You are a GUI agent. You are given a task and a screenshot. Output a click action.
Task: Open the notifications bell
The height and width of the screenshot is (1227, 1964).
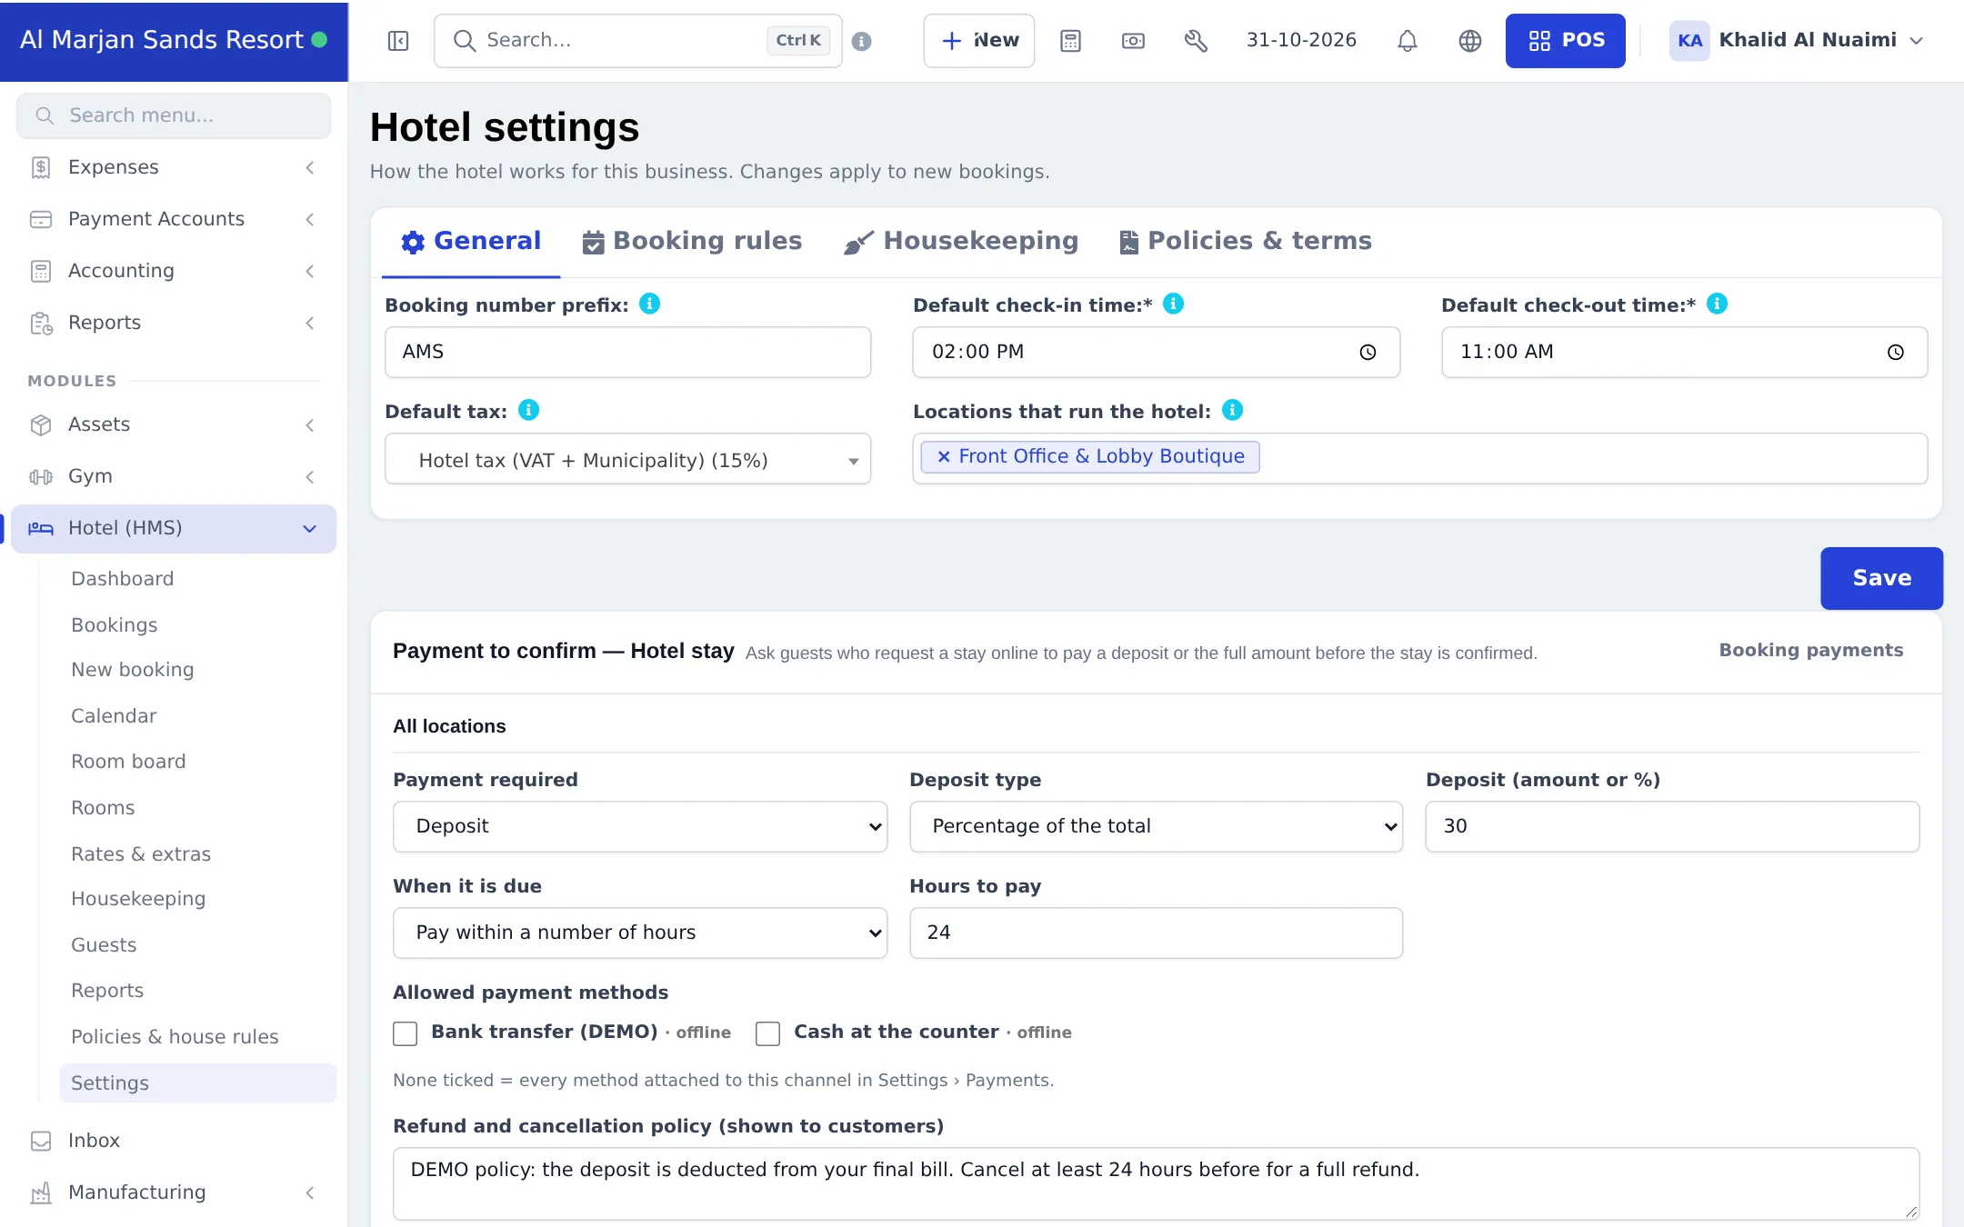tap(1407, 41)
